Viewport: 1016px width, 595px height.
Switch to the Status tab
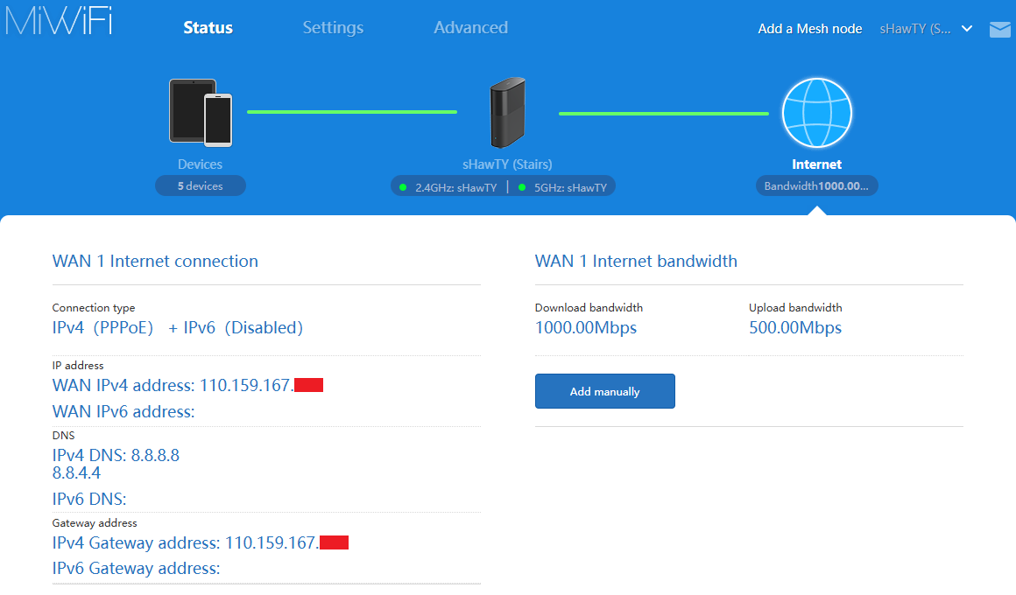(208, 28)
